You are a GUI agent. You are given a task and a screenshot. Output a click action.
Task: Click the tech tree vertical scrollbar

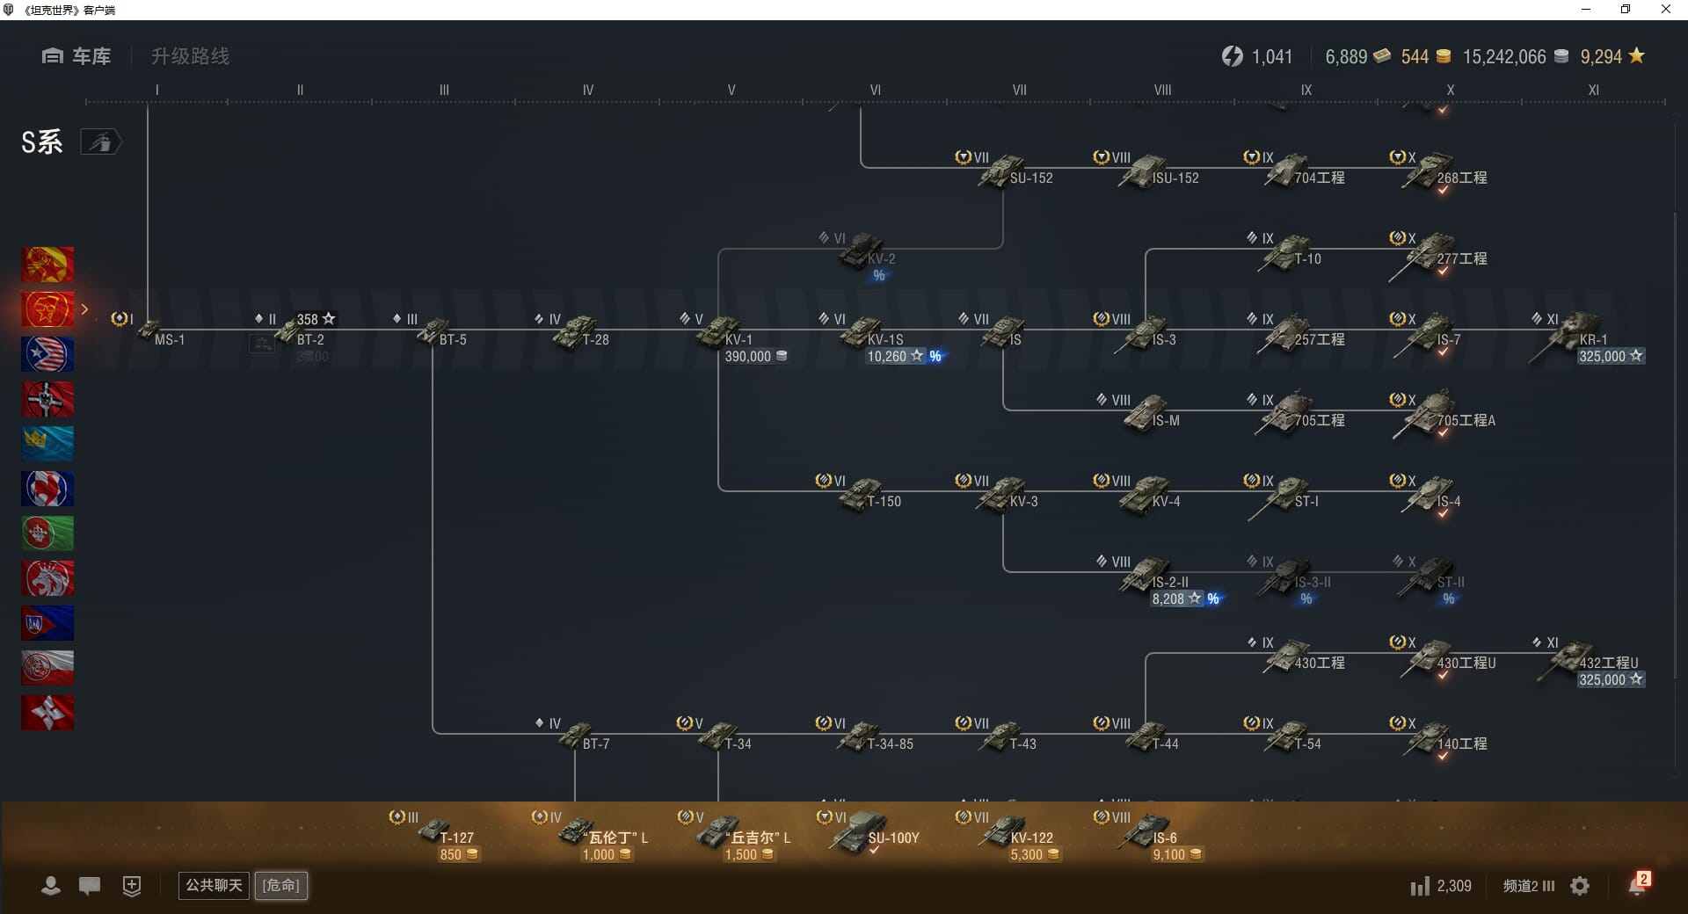click(x=1676, y=439)
